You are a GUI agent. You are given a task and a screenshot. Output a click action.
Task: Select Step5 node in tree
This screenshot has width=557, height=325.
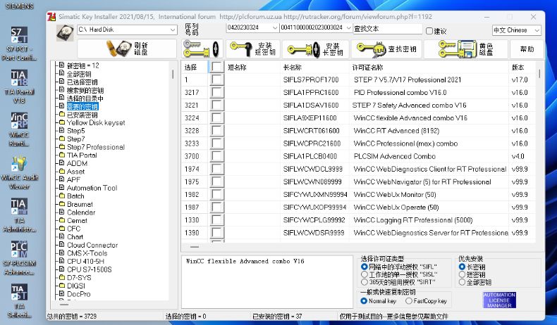(75, 131)
